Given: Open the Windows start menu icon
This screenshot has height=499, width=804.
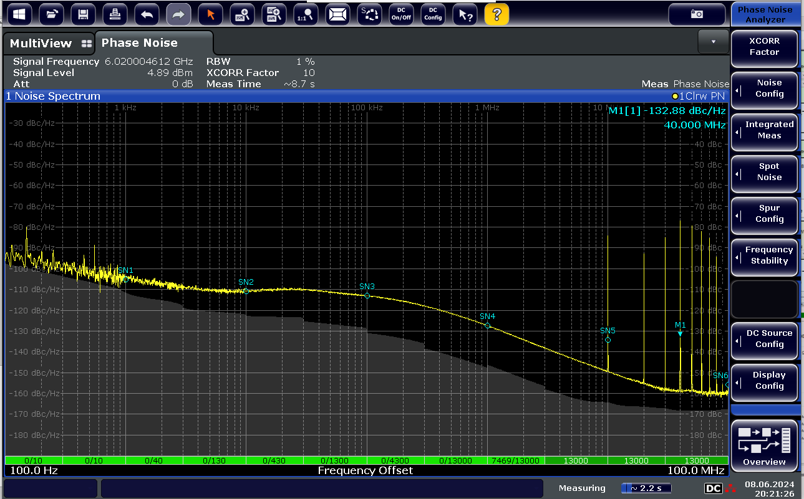Looking at the screenshot, I should (19, 14).
